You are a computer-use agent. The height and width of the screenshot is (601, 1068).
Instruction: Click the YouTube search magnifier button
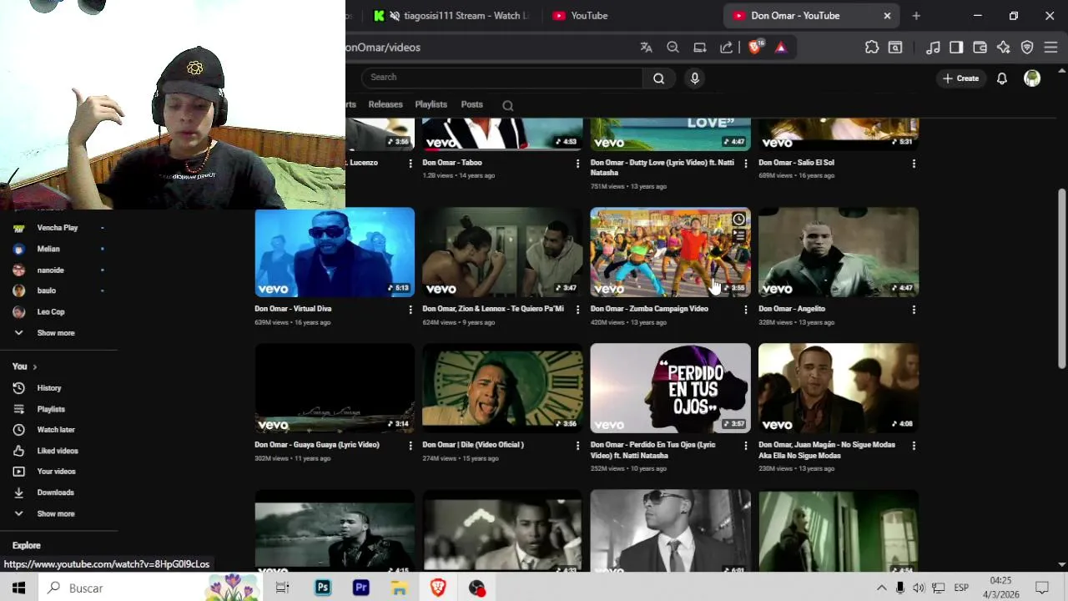tap(659, 78)
